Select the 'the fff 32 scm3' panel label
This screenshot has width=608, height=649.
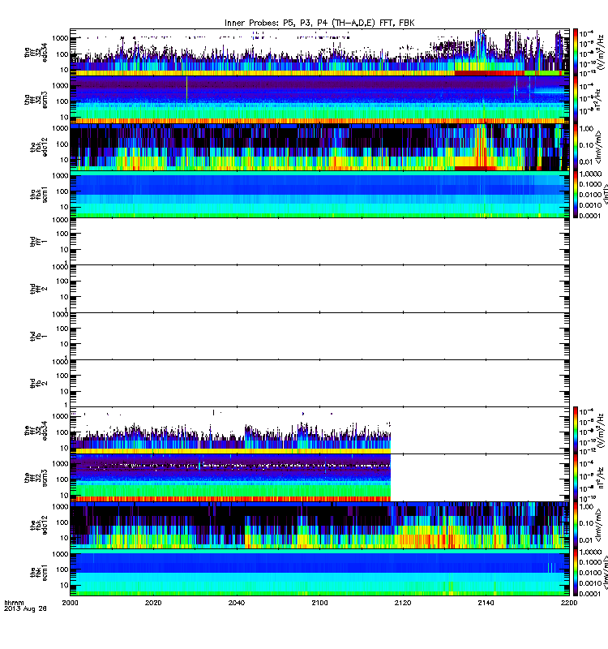pos(36,478)
